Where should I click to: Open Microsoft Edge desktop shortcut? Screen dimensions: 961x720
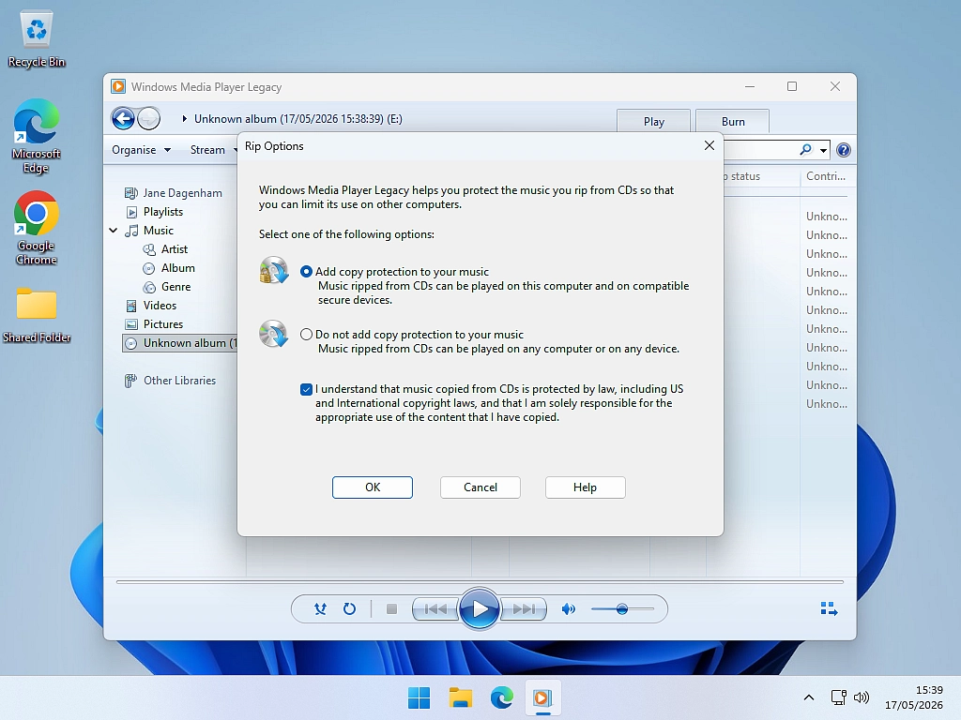(37, 136)
